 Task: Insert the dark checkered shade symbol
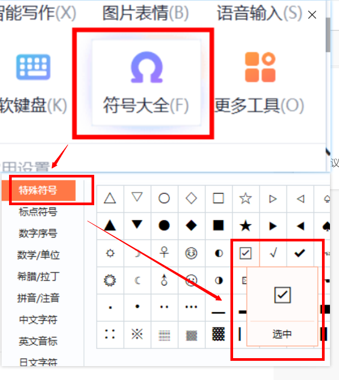[219, 335]
